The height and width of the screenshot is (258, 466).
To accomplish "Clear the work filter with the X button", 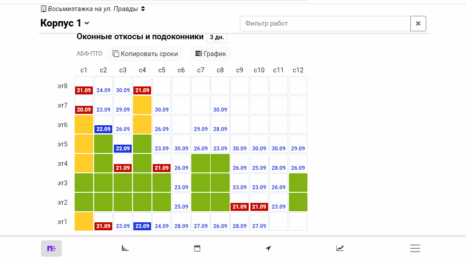I will pos(418,23).
